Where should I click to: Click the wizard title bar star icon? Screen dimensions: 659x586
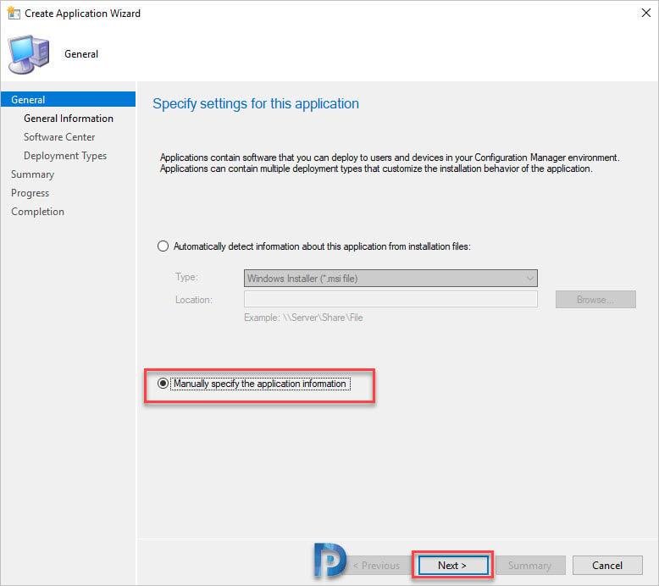(14, 14)
